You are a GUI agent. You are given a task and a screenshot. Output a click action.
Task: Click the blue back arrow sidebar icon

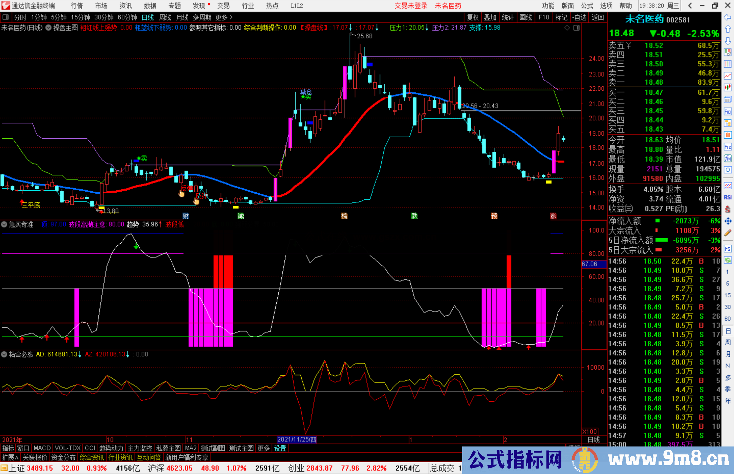pyautogui.click(x=728, y=17)
